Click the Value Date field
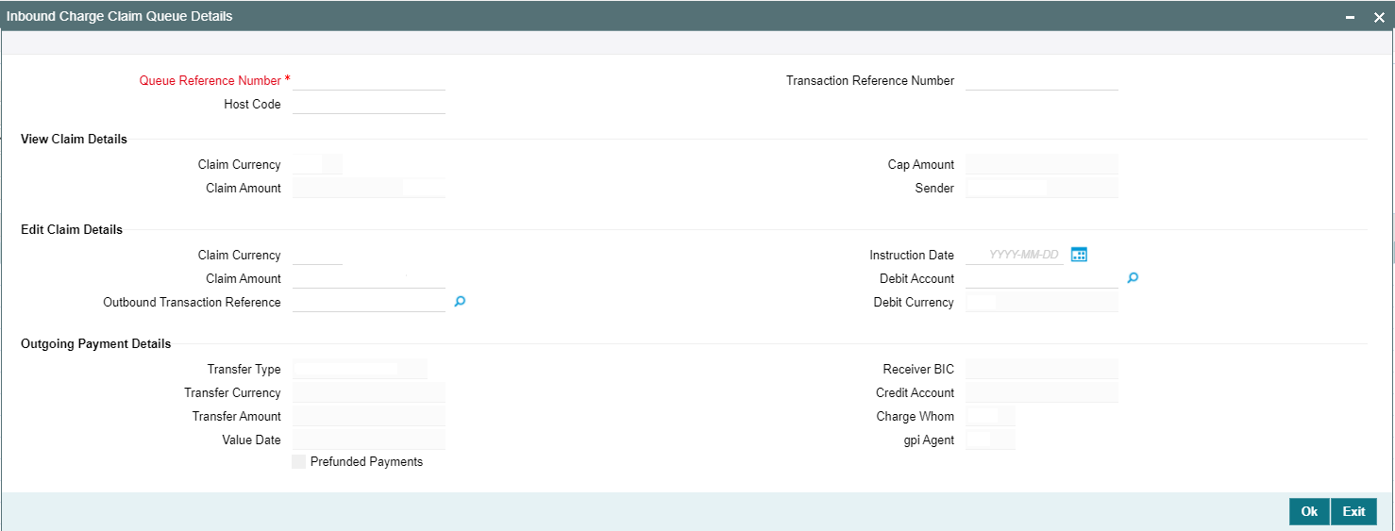 pyautogui.click(x=369, y=440)
